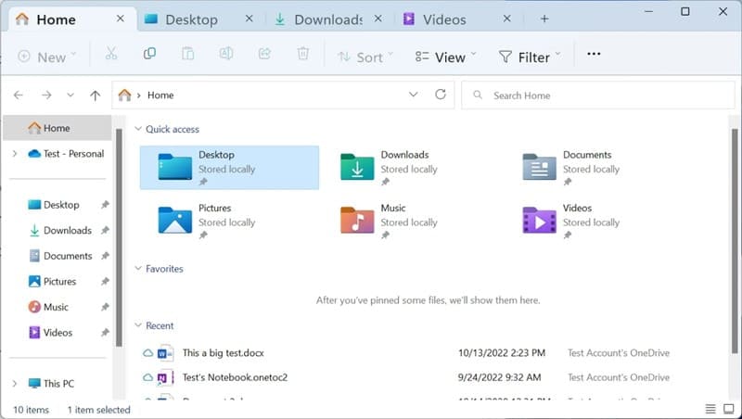Screen dimensions: 742x419
Task: Open the Sort dropdown menu
Action: coord(365,57)
